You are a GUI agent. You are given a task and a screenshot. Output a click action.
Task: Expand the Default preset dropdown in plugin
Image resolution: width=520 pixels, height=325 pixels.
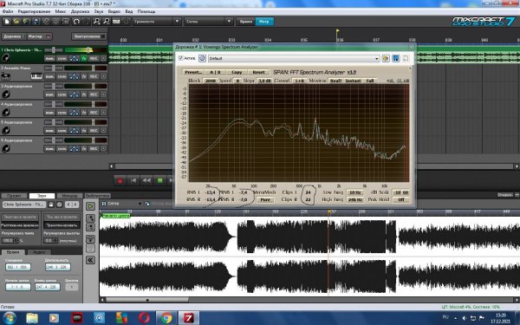(377, 59)
